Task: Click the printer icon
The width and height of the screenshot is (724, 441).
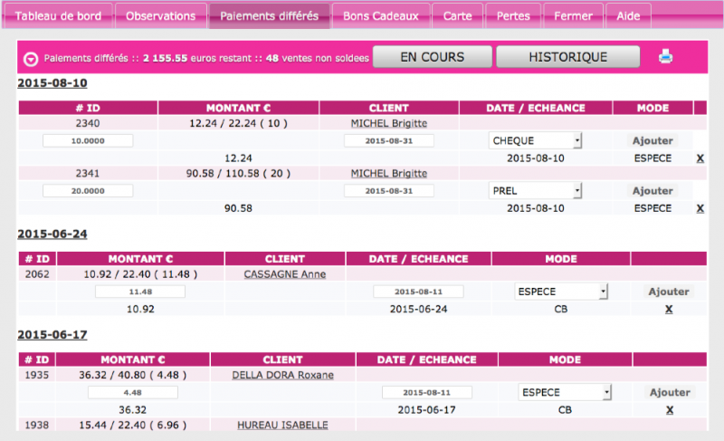Action: (665, 57)
